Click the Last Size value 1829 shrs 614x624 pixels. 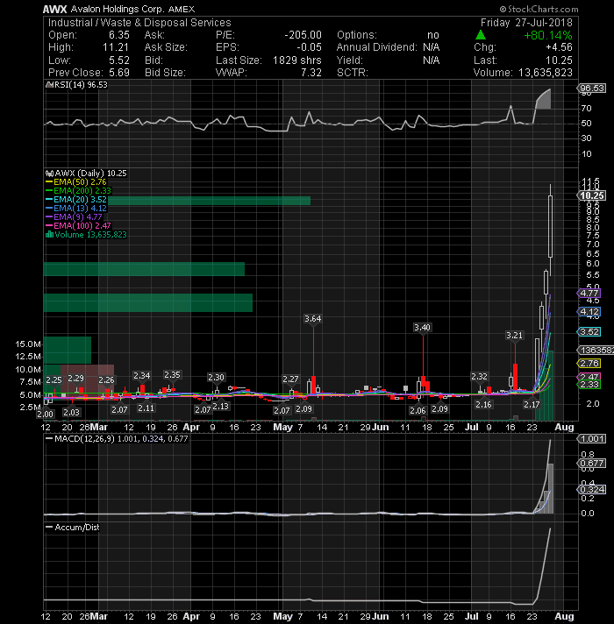(297, 60)
